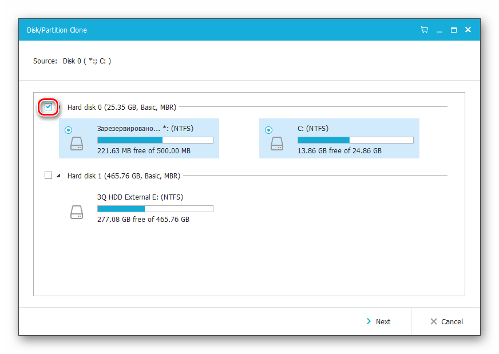Close the Disk/Partition Clone window
The height and width of the screenshot is (354, 499).
point(468,30)
